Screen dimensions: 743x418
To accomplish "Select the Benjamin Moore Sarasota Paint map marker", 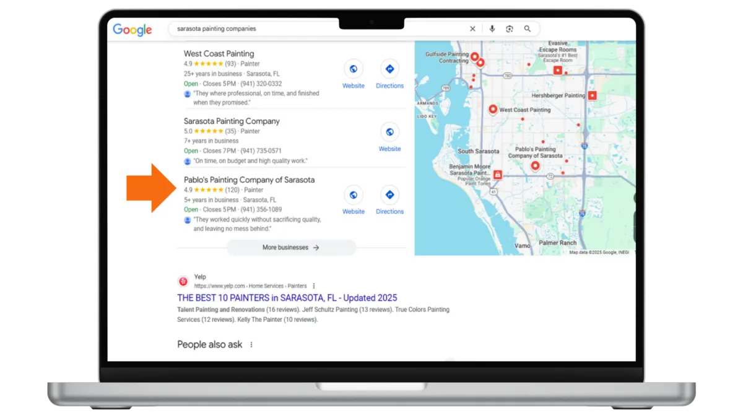I will coord(498,175).
